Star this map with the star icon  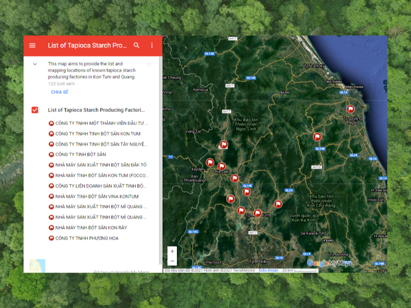[x=149, y=64]
